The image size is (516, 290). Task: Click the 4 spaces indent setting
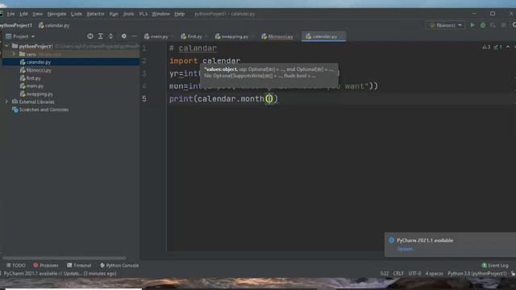pyautogui.click(x=434, y=274)
